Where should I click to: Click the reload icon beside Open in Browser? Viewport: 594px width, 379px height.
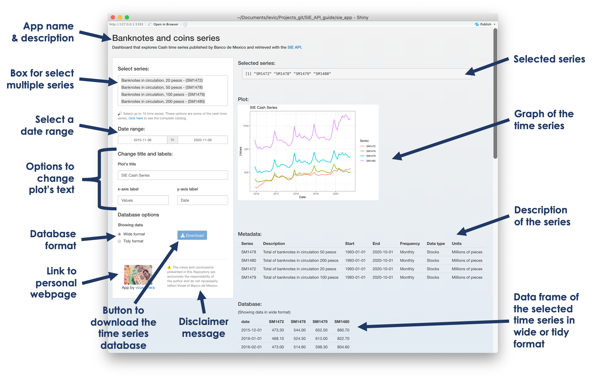(185, 24)
